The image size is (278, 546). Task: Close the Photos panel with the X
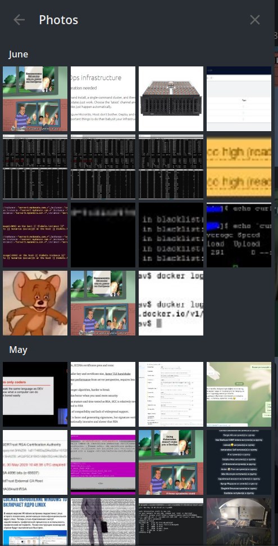(255, 20)
